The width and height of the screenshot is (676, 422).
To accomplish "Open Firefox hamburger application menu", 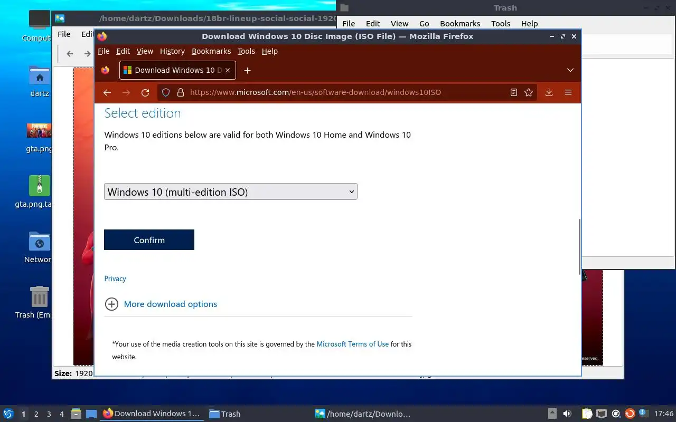I will pos(568,92).
